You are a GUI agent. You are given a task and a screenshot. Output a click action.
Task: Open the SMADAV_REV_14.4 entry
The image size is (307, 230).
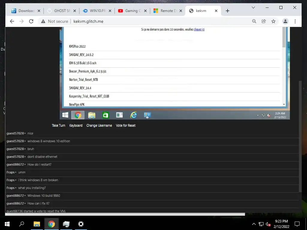coord(80,88)
